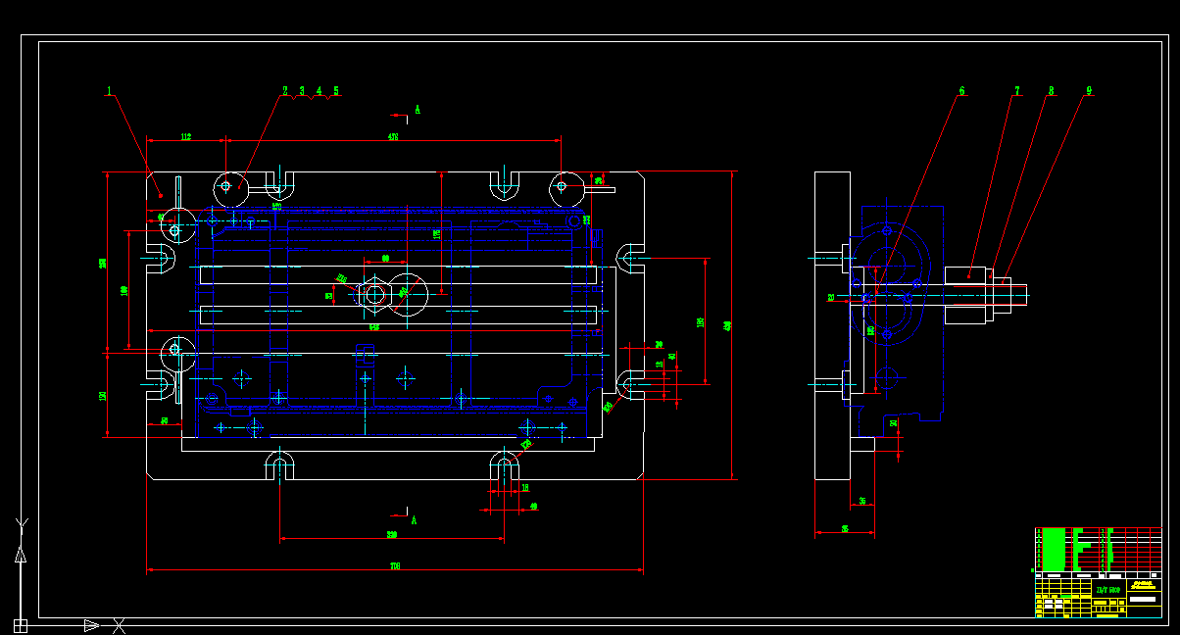
Task: Click the large circle right of the hex nut
Action: point(409,294)
